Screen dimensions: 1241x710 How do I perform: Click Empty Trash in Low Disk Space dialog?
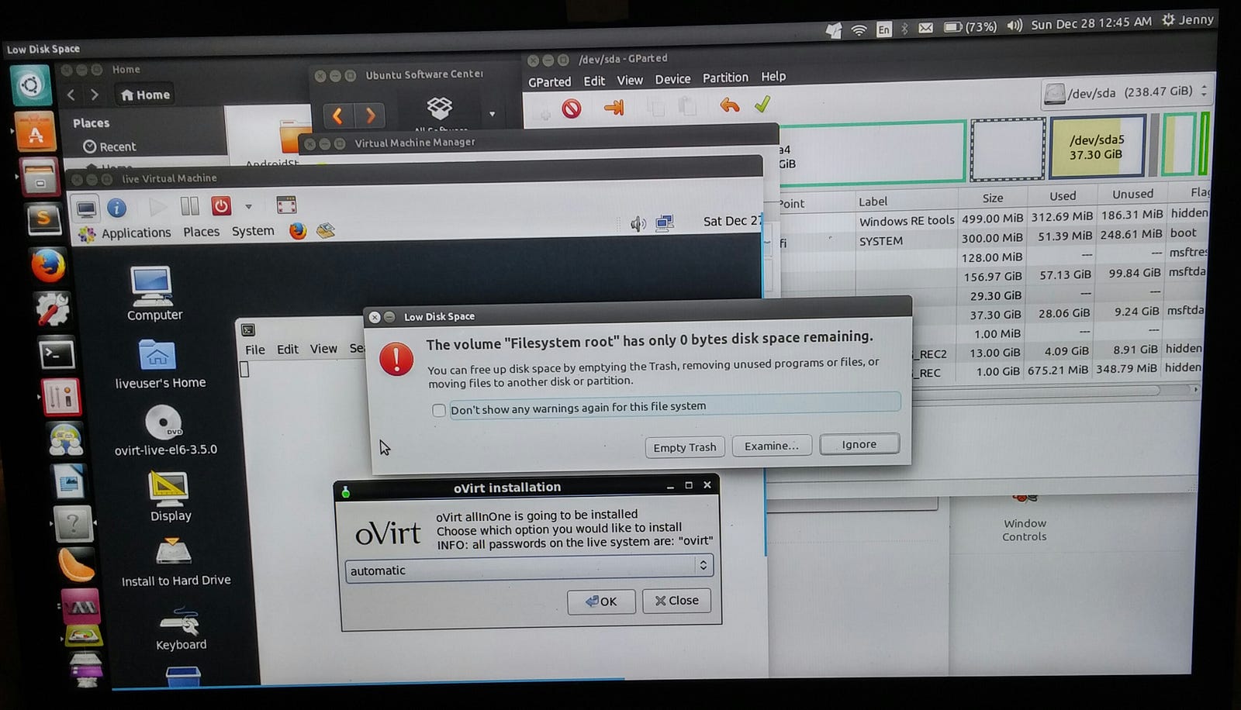(685, 447)
